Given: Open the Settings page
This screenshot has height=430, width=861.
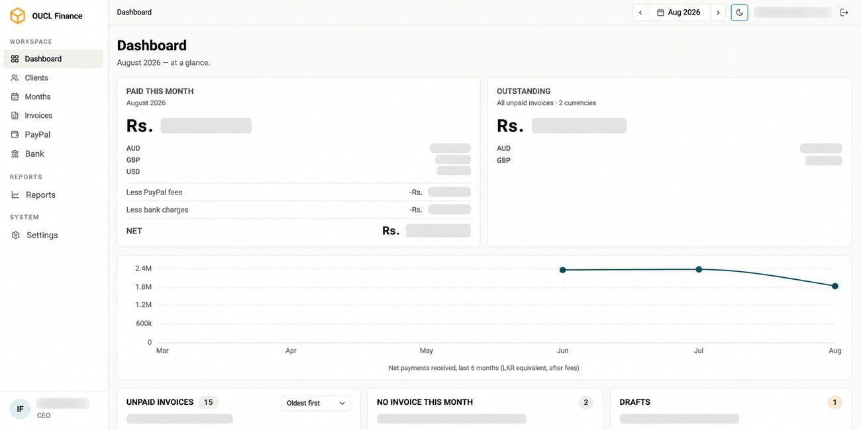Looking at the screenshot, I should coord(53,236).
